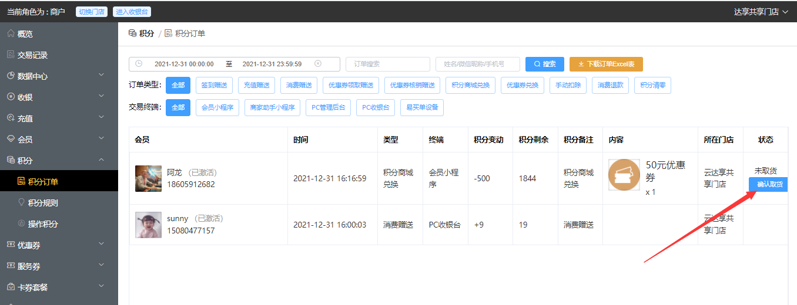Click the 概览 home icon in sidebar
Image resolution: width=797 pixels, height=305 pixels.
(11, 33)
